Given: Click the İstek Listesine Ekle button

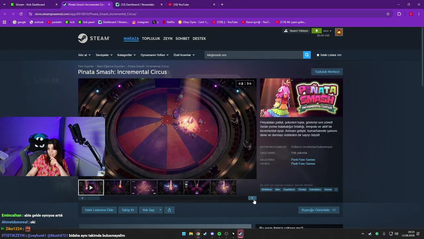Looking at the screenshot, I should pyautogui.click(x=99, y=210).
